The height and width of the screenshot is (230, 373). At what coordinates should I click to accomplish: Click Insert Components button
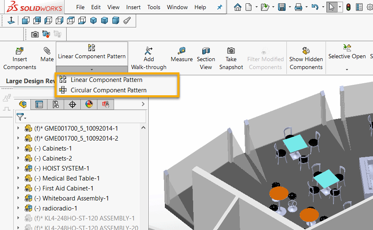[20, 59]
